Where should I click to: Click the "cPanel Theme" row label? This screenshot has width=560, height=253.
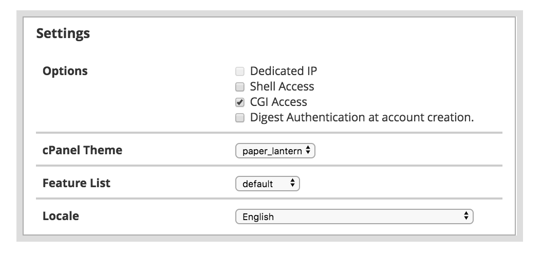click(82, 151)
